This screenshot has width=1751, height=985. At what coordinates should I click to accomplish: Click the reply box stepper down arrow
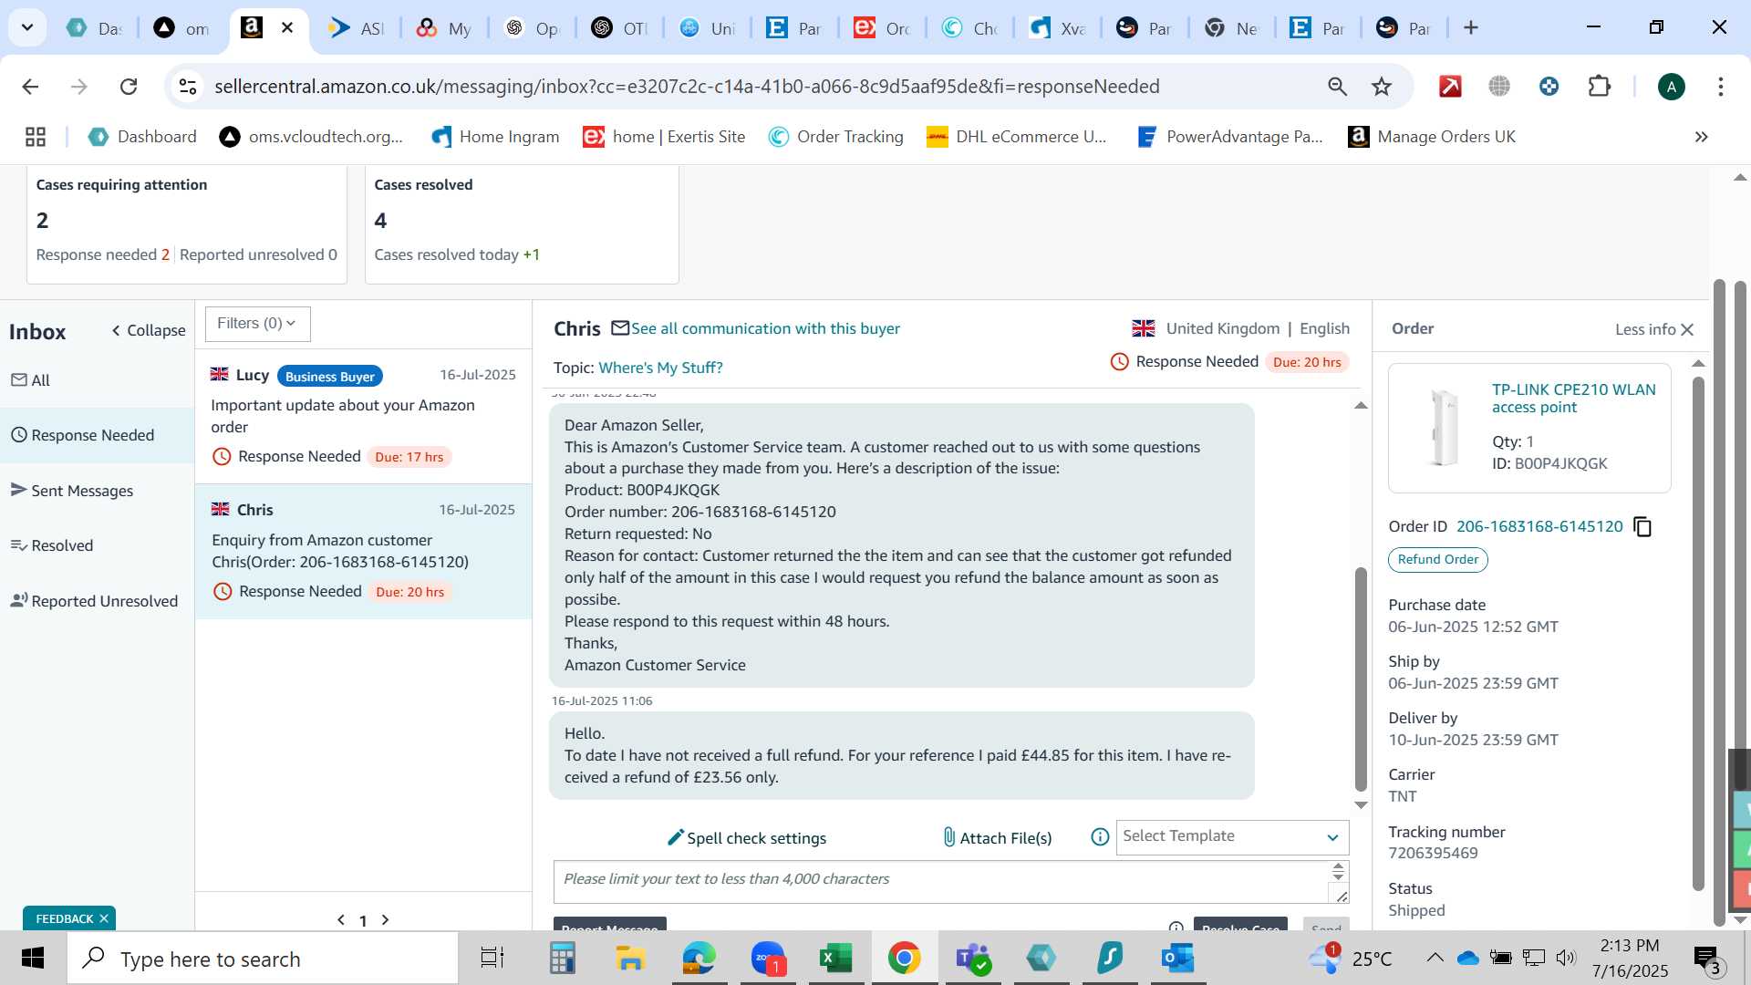click(1338, 876)
